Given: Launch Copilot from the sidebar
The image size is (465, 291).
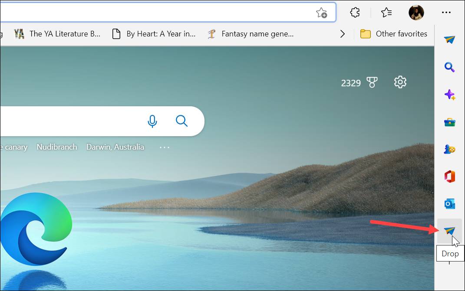Looking at the screenshot, I should [x=450, y=95].
